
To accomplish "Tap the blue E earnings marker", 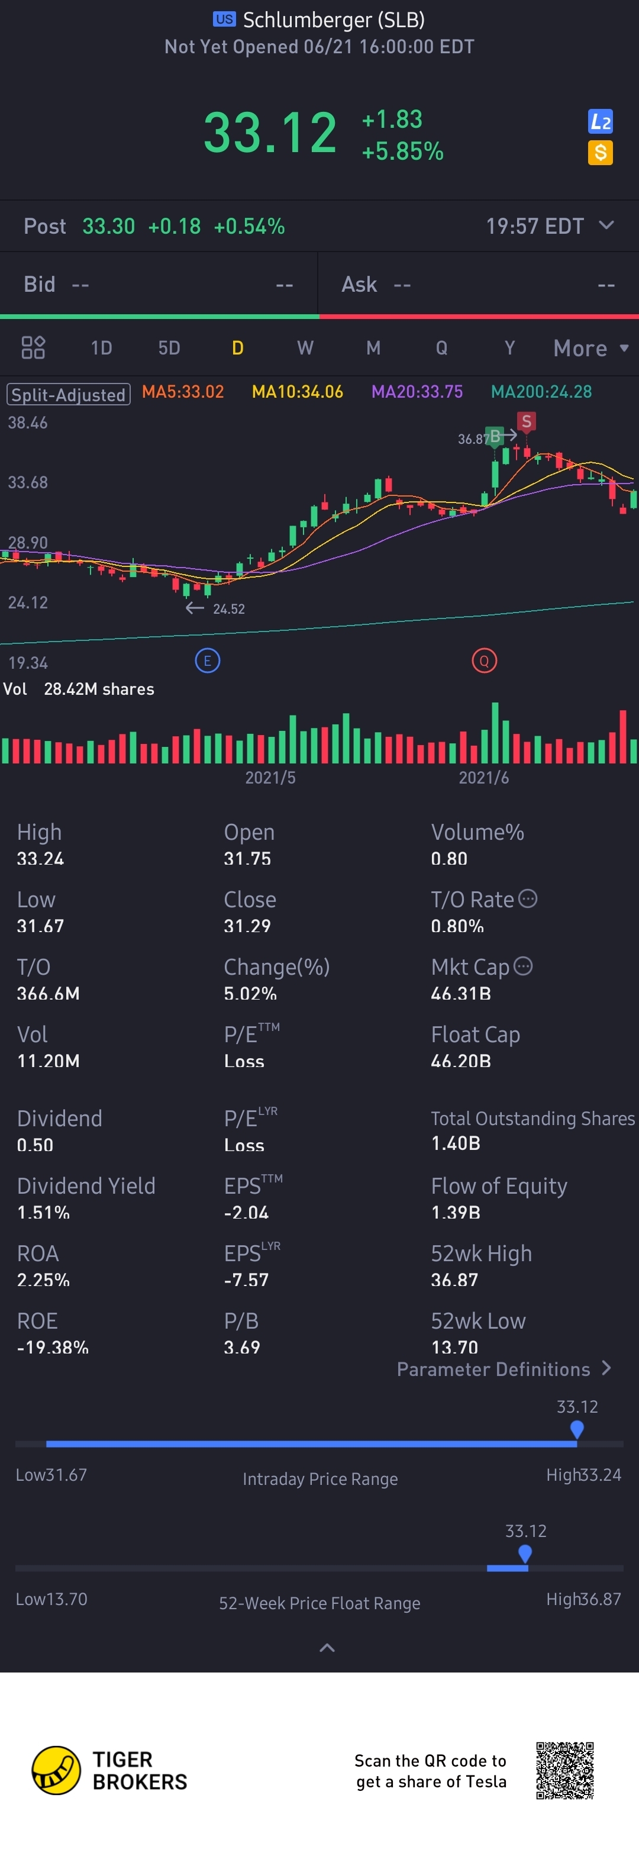I will click(208, 661).
